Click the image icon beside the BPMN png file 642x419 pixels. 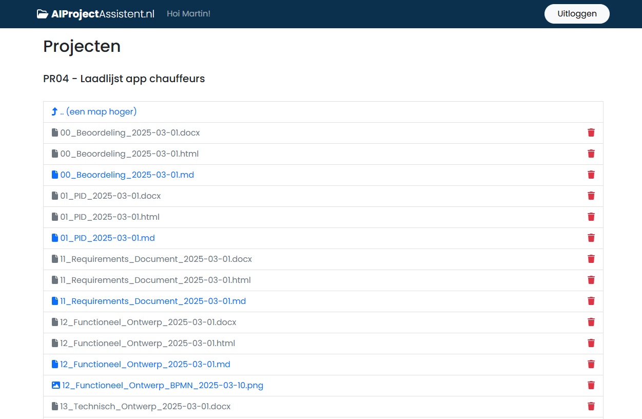(x=55, y=385)
